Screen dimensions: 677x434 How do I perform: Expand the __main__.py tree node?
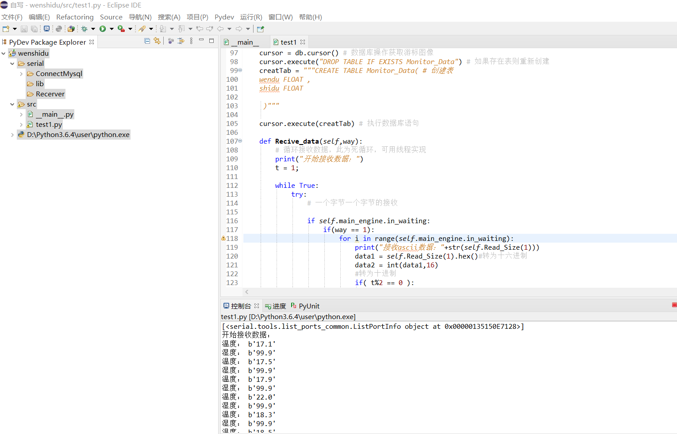[x=21, y=114]
